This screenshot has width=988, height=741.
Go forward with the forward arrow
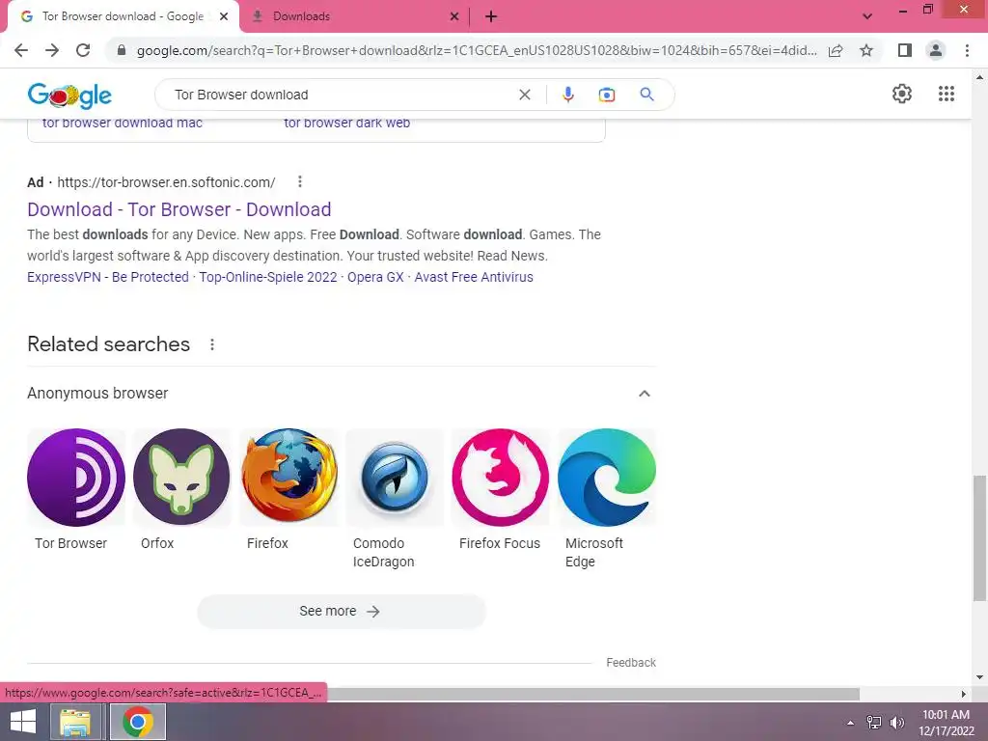52,50
